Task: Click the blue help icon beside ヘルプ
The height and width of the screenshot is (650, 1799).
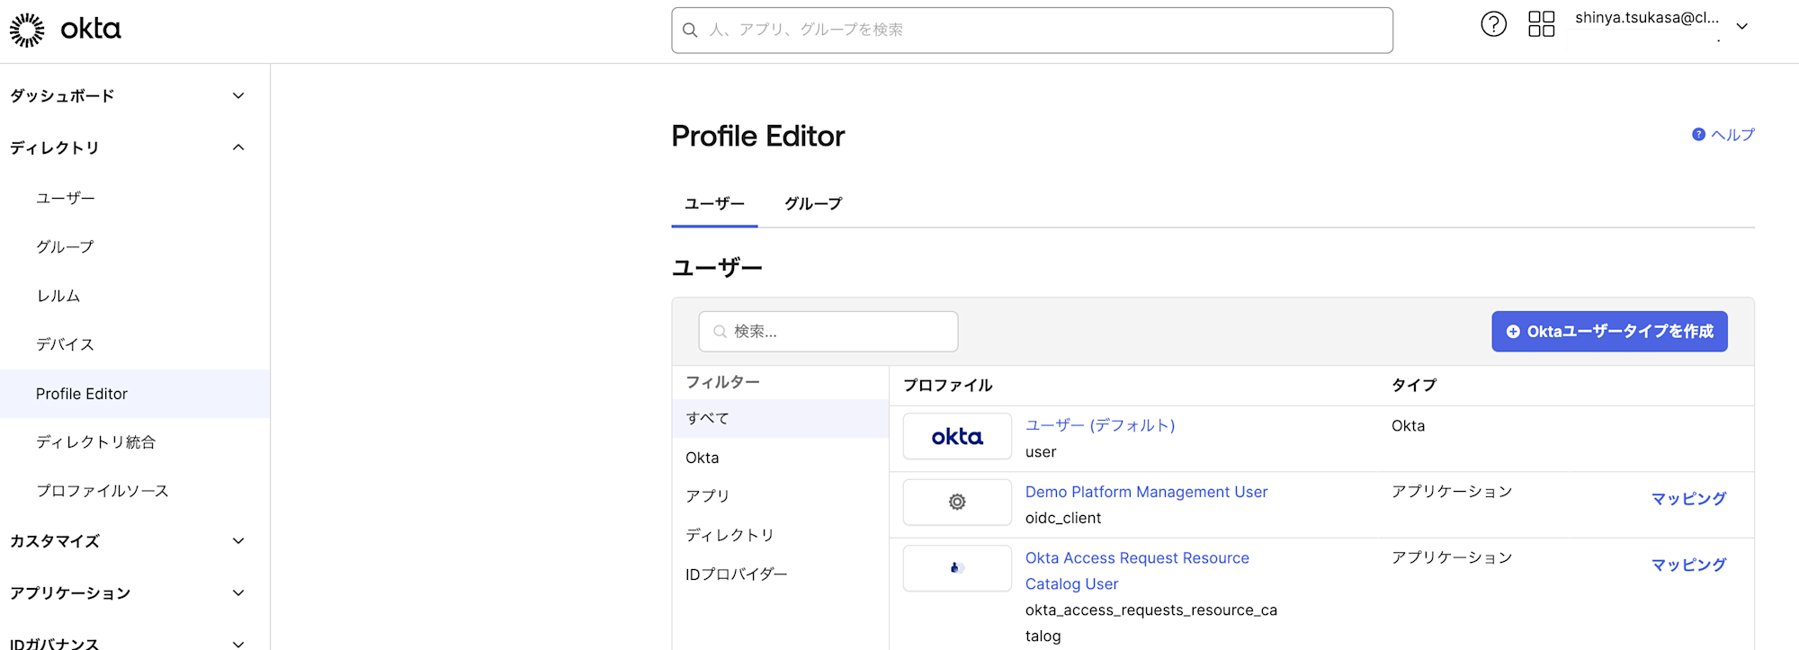Action: (1698, 135)
